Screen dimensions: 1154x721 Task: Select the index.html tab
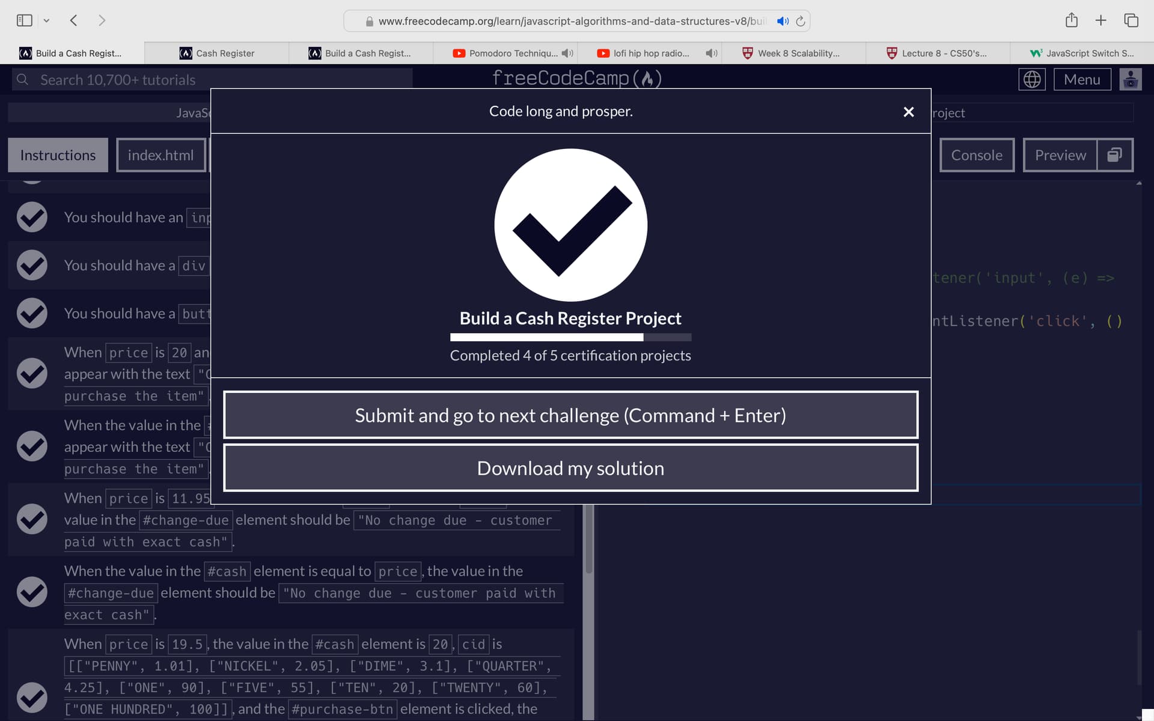pyautogui.click(x=160, y=154)
